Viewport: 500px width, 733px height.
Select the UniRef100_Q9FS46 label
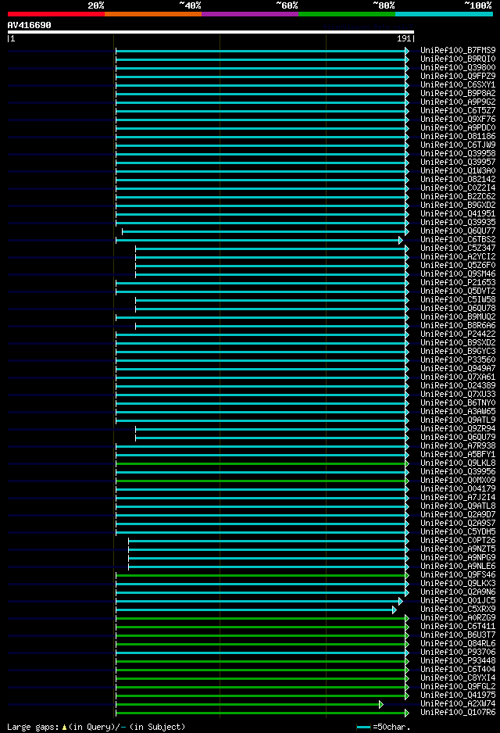tap(458, 575)
